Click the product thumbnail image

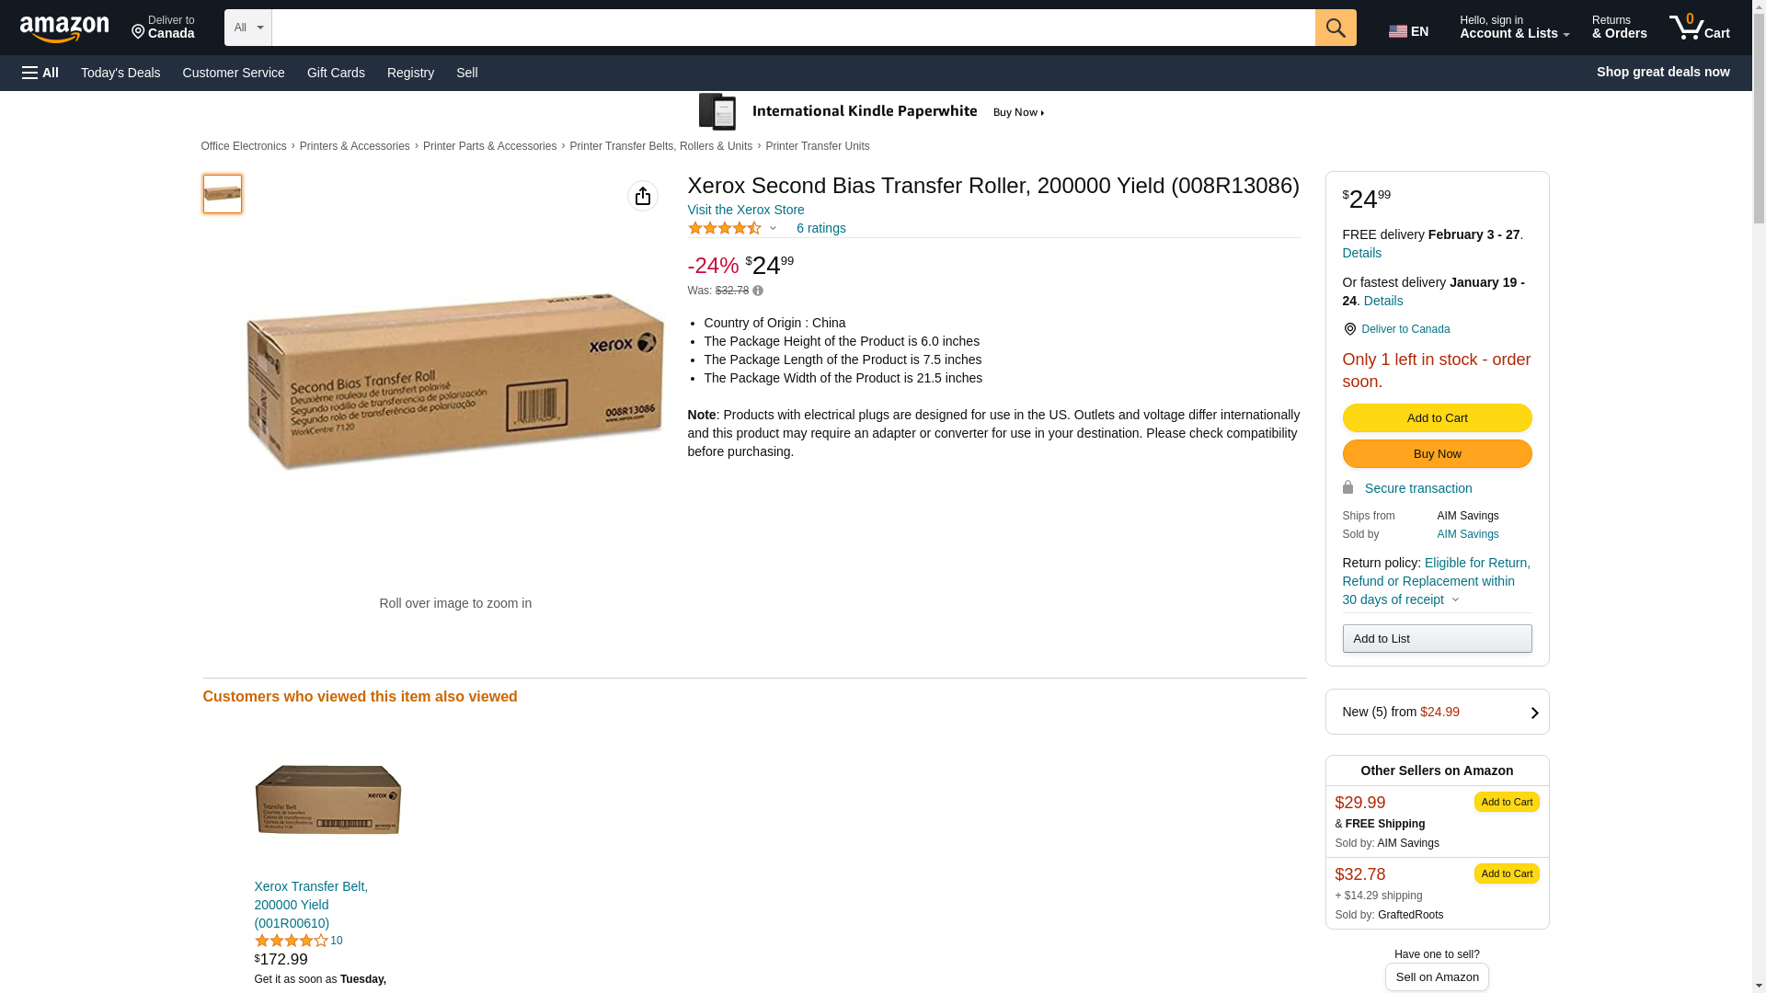coord(223,194)
